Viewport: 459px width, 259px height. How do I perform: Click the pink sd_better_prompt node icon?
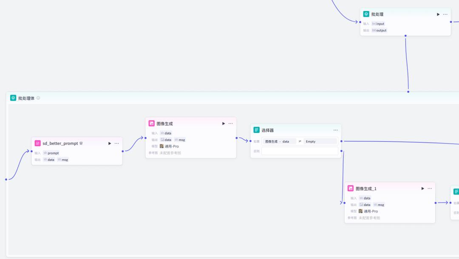coord(38,144)
